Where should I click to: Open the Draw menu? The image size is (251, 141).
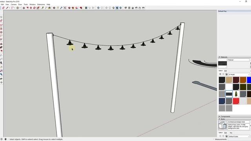(20, 4)
